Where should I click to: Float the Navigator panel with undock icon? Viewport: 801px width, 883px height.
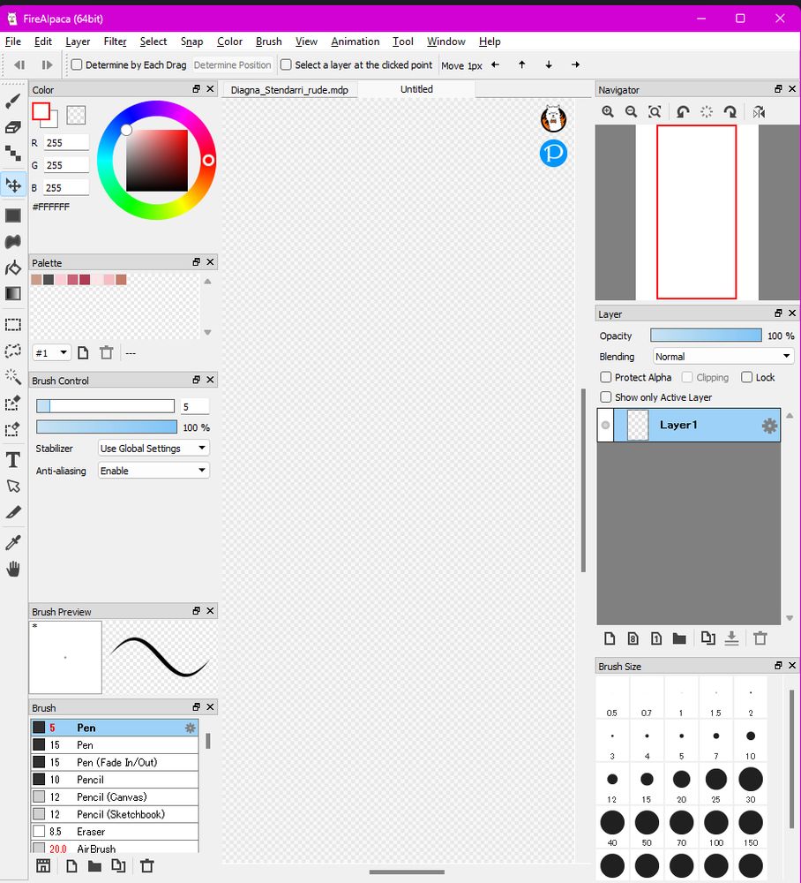778,89
